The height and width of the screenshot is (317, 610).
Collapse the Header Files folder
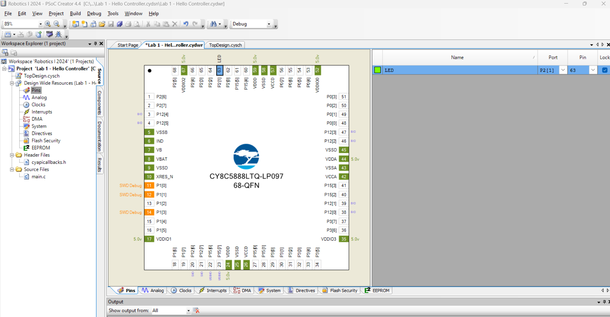click(x=12, y=155)
